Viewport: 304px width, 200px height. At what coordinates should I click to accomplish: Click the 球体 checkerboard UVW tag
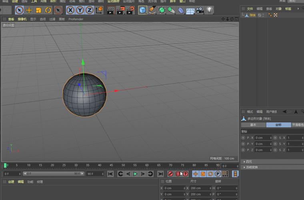(276, 15)
